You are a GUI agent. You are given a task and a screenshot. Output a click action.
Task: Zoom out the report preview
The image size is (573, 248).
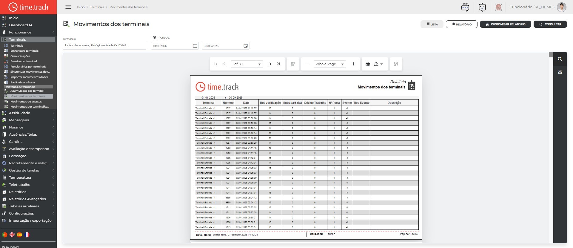[x=307, y=64]
